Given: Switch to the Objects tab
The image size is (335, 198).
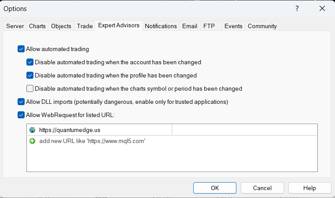Looking at the screenshot, I should (x=61, y=26).
